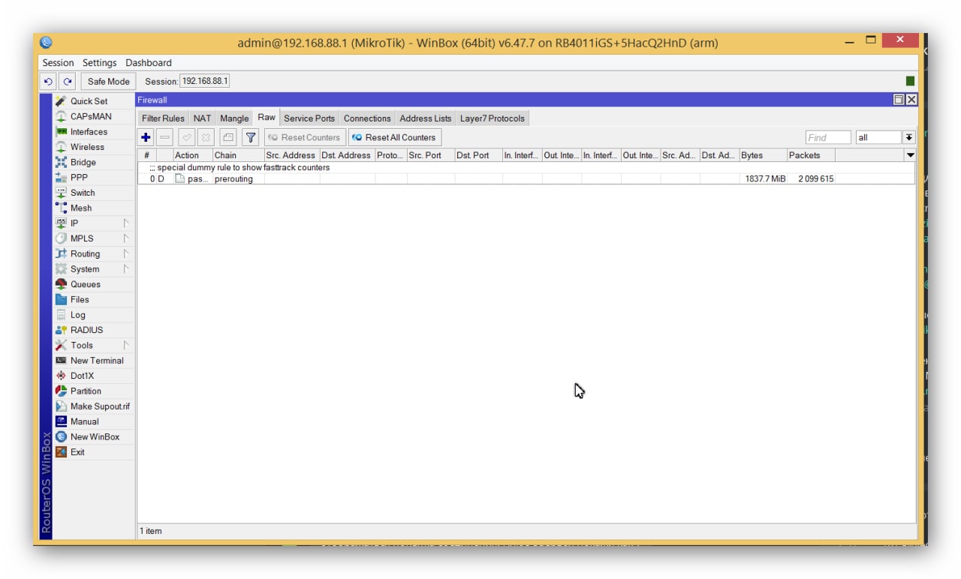The height and width of the screenshot is (579, 961).
Task: Click the 1837.7 MiB bytes cell
Action: click(x=765, y=179)
